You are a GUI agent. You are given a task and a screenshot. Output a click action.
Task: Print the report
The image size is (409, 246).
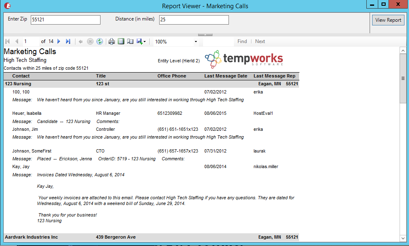pos(112,41)
